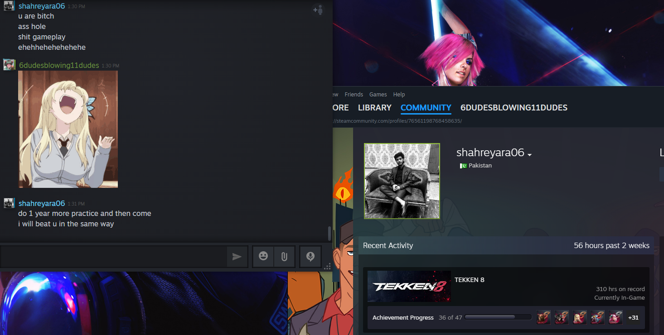Click "56 hours past 2 weeks" text
Screen dimensions: 664x335
(x=611, y=246)
